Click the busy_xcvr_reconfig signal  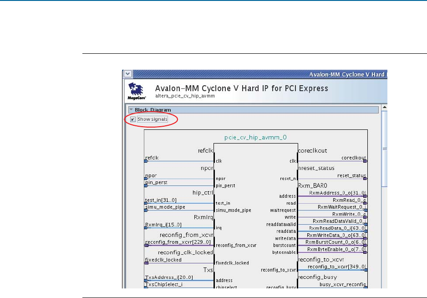click(x=343, y=284)
